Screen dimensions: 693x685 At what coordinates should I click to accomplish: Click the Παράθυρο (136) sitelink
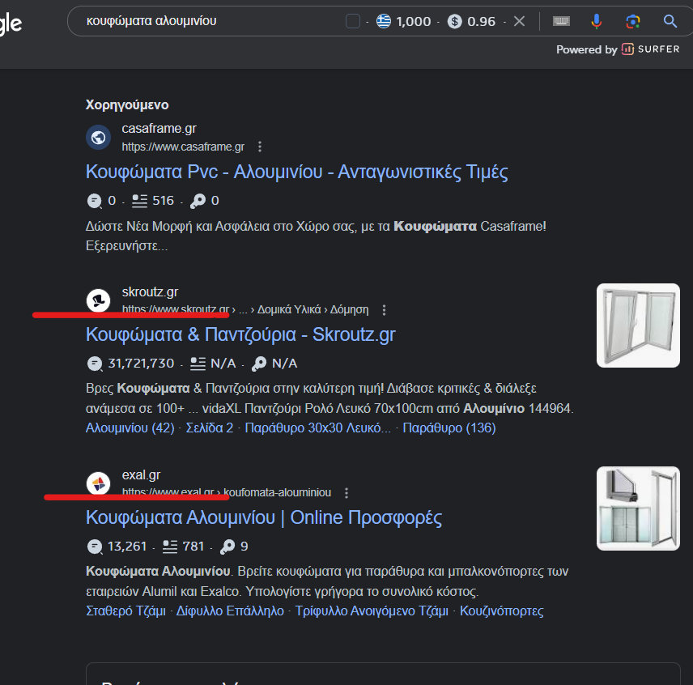(x=449, y=428)
